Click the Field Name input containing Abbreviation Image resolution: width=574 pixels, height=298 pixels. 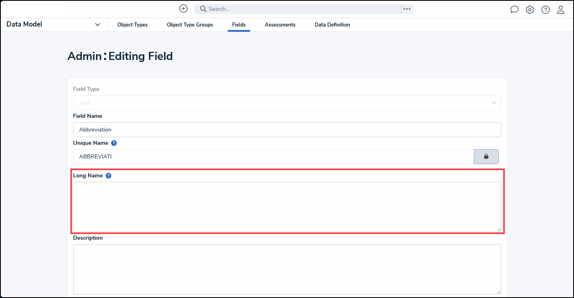point(286,129)
